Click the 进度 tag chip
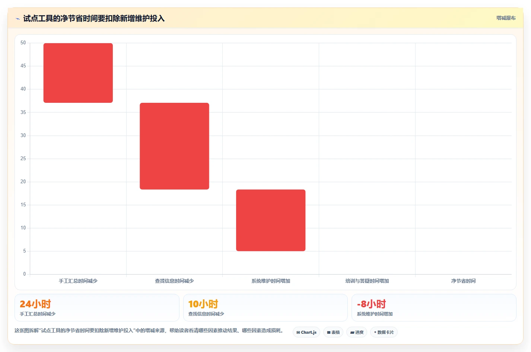 tap(357, 332)
